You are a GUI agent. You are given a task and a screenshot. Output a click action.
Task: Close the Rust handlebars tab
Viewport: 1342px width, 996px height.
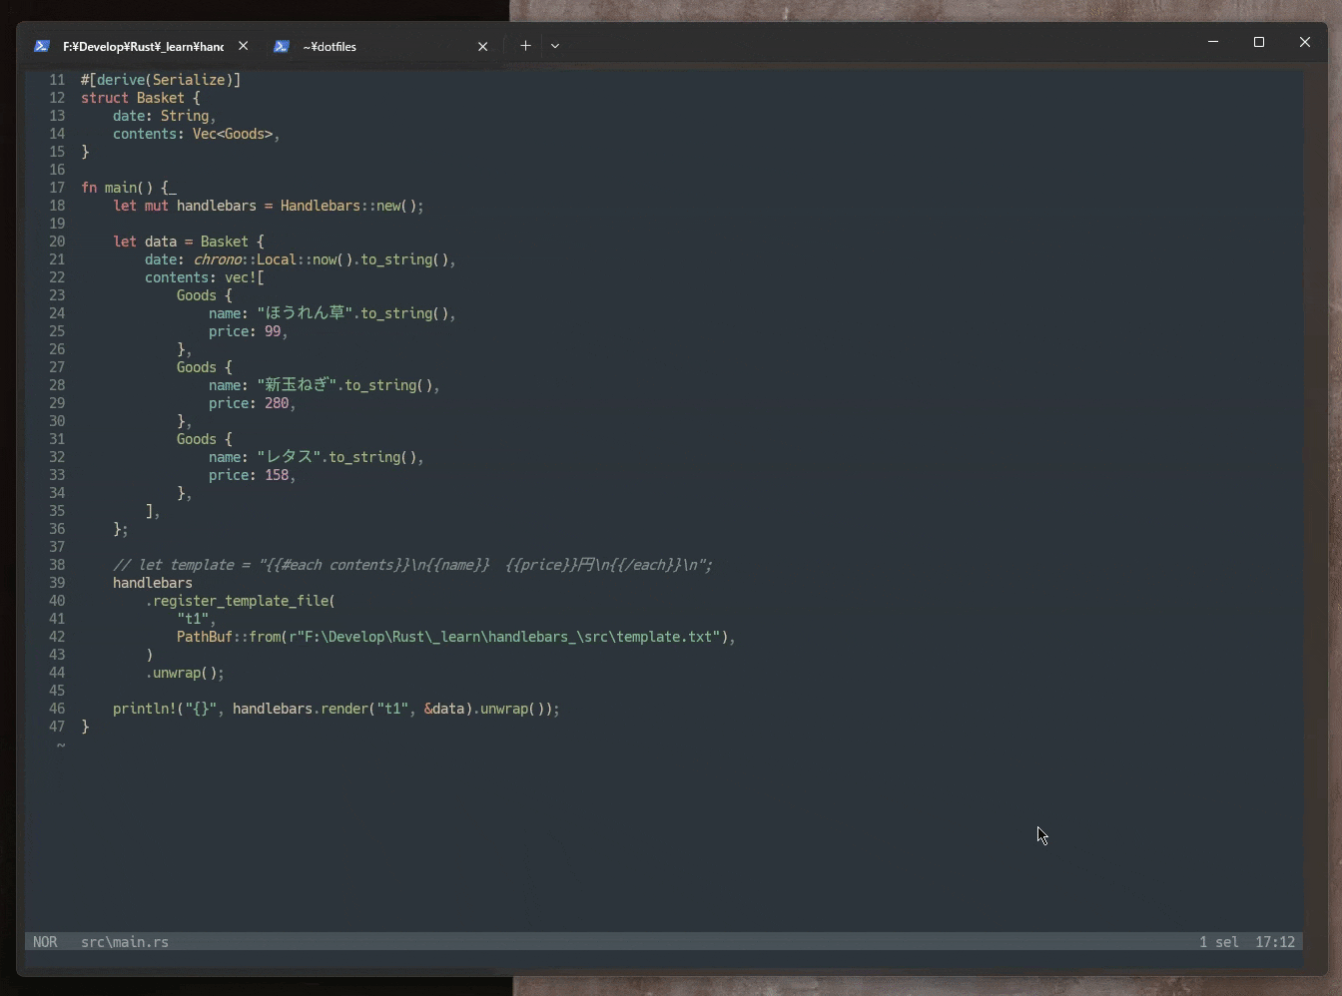point(244,46)
